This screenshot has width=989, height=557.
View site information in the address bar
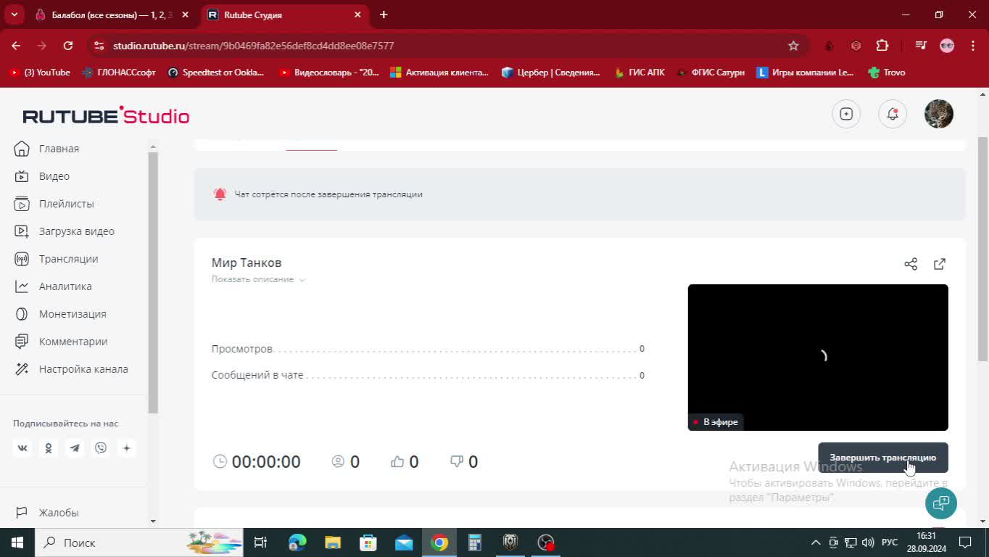tap(99, 46)
